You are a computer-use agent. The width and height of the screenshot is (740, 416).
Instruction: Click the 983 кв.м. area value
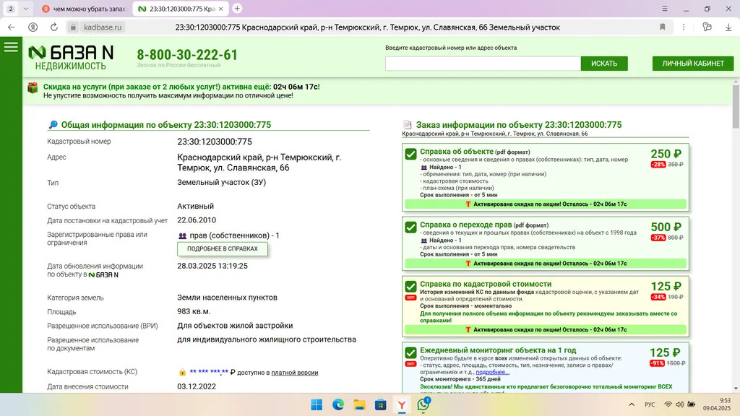(x=194, y=311)
